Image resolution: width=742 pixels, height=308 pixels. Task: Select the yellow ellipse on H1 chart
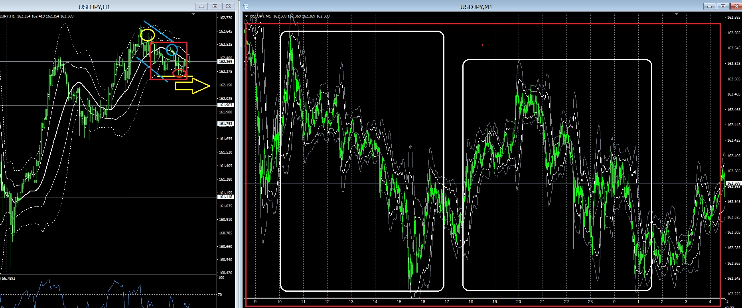pyautogui.click(x=148, y=35)
